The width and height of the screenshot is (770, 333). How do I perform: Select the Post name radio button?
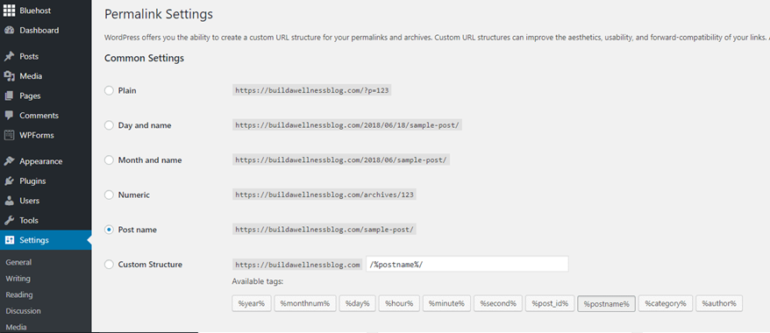click(109, 230)
